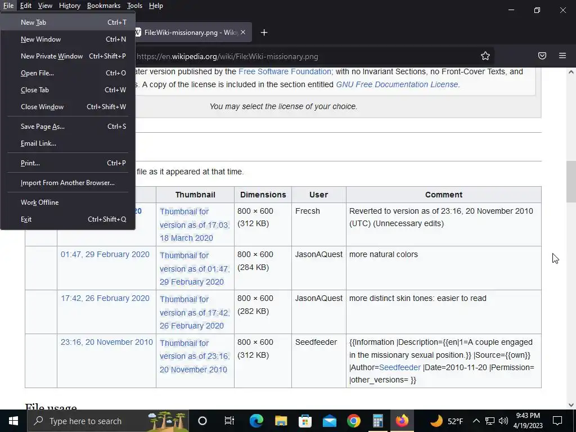This screenshot has width=576, height=432.
Task: Open the volume control tray icon
Action: pos(503,421)
